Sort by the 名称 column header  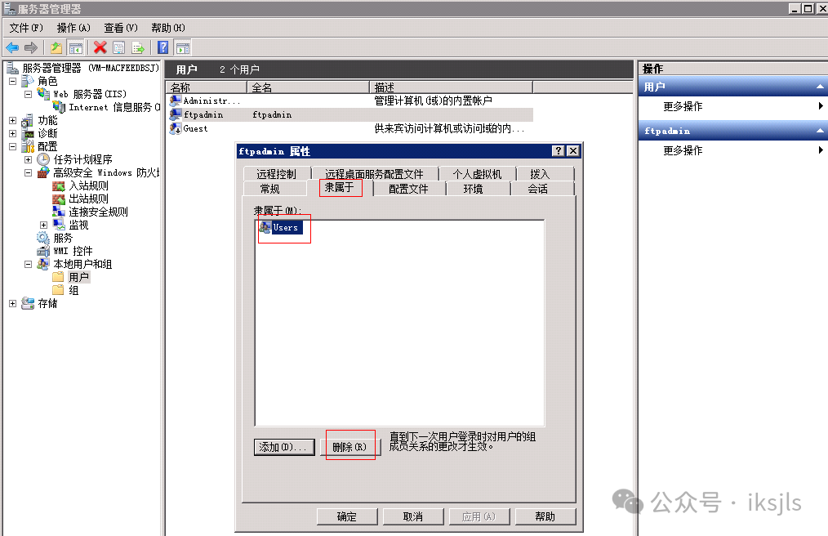point(207,87)
